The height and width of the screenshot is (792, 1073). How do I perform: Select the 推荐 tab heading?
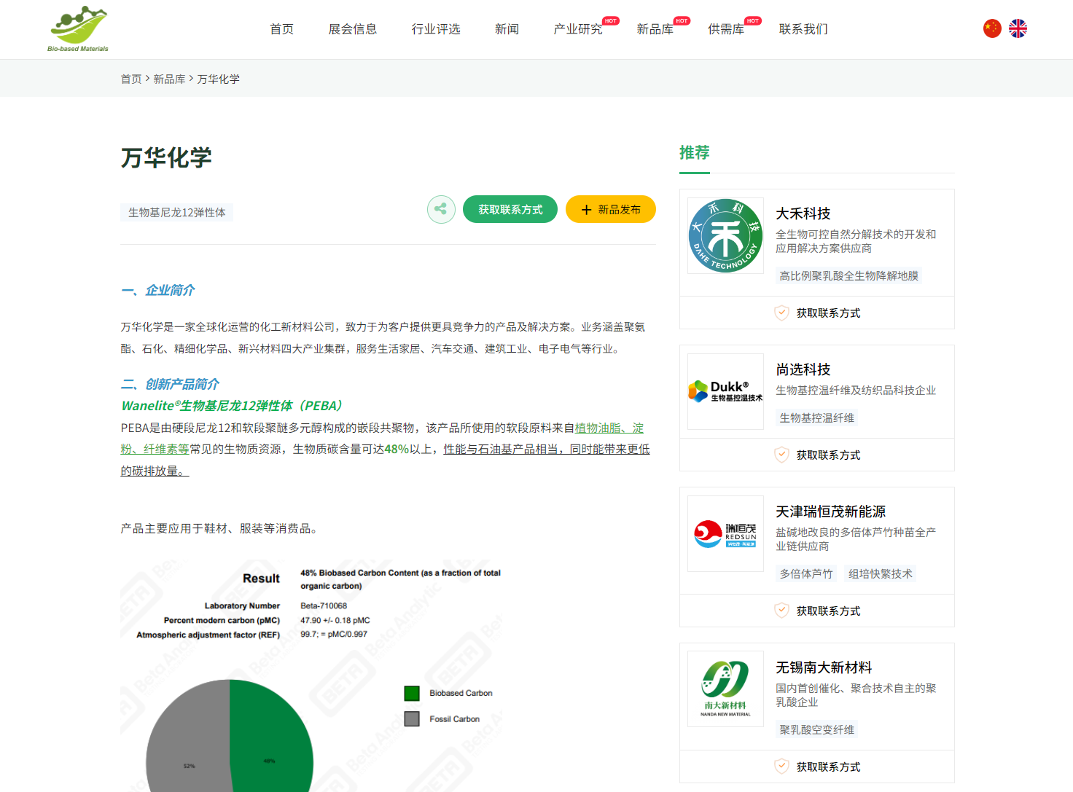(694, 153)
